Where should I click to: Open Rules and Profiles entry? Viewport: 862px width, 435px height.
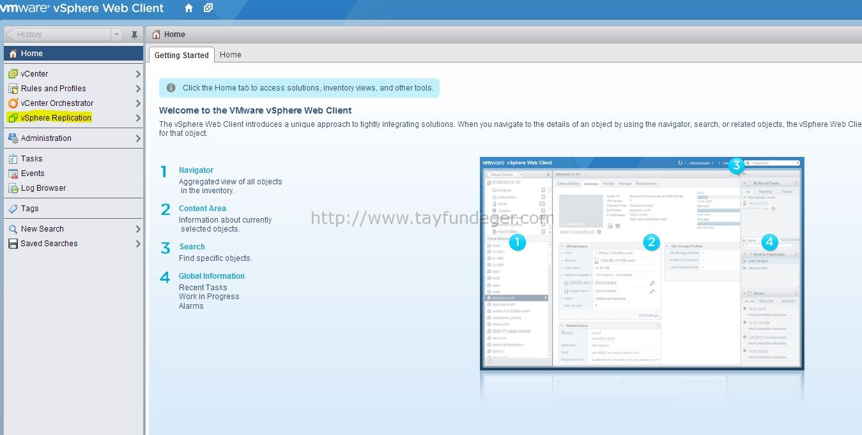click(x=73, y=89)
